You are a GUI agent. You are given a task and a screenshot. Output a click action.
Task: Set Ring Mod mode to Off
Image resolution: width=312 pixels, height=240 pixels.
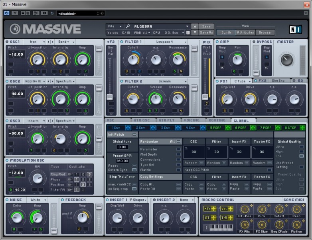(x=70, y=174)
